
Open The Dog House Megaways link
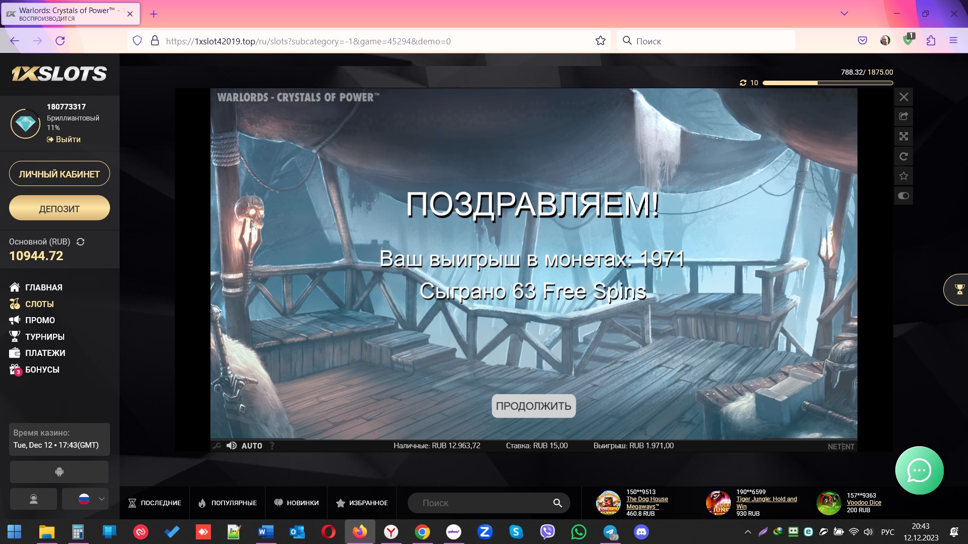tap(647, 503)
